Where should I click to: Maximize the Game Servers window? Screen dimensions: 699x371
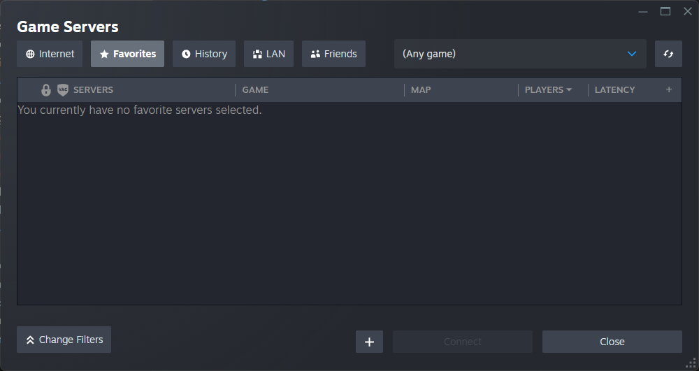pos(665,12)
